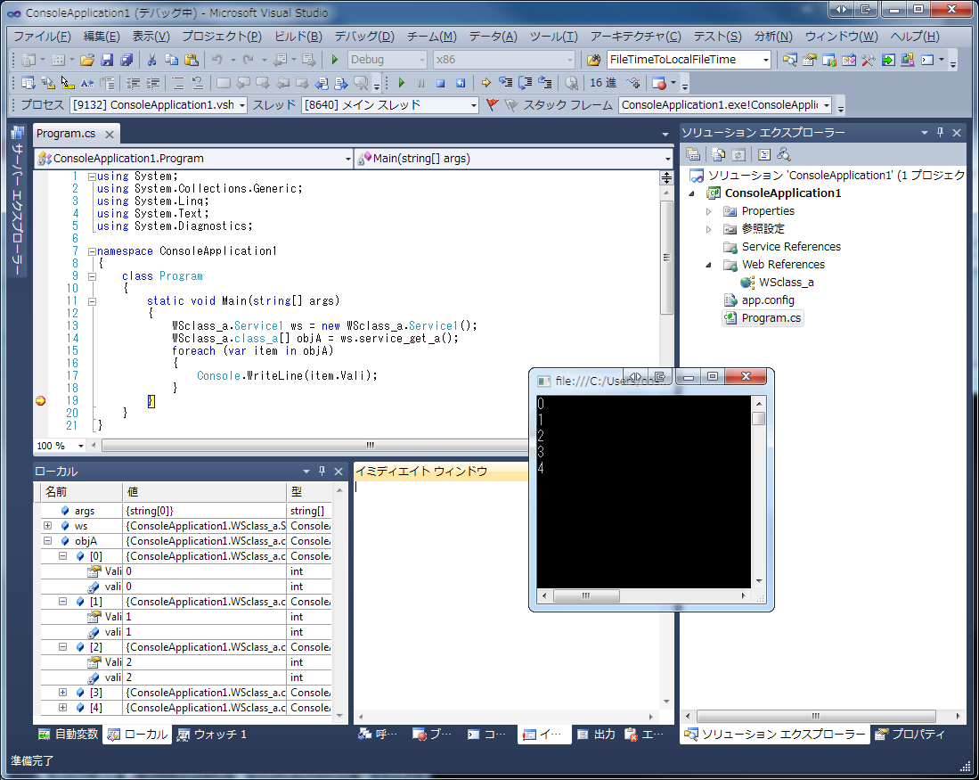Select WSclass_a in Solution Explorer
The image size is (979, 780).
[x=786, y=283]
